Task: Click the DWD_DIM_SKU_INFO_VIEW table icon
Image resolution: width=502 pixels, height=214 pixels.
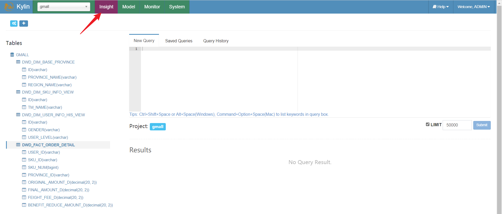Action: [x=18, y=92]
